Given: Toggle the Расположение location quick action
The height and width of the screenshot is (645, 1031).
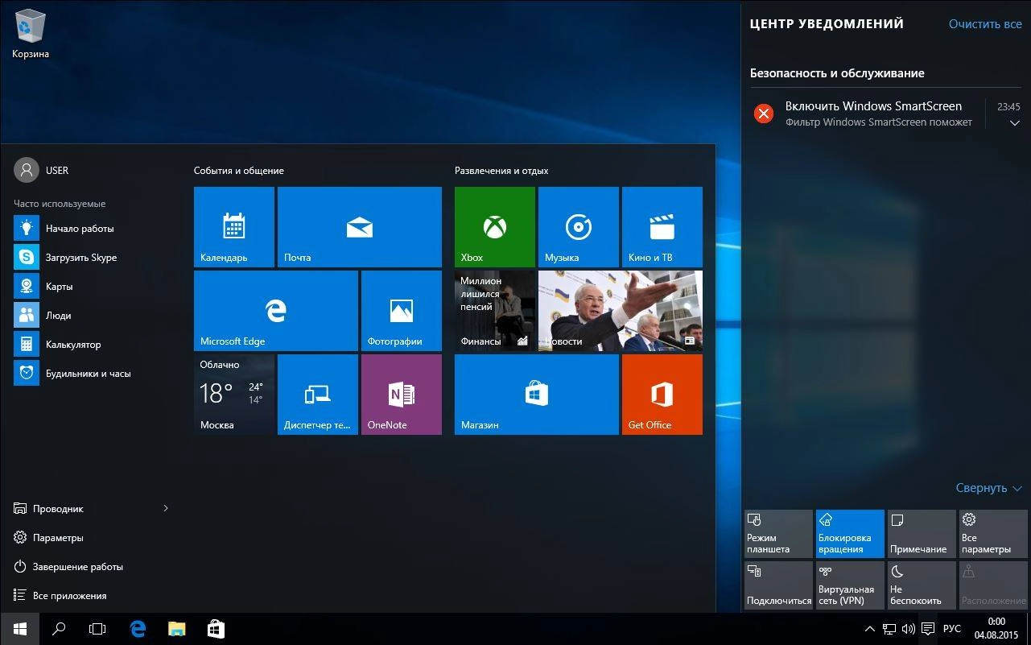Looking at the screenshot, I should (993, 585).
